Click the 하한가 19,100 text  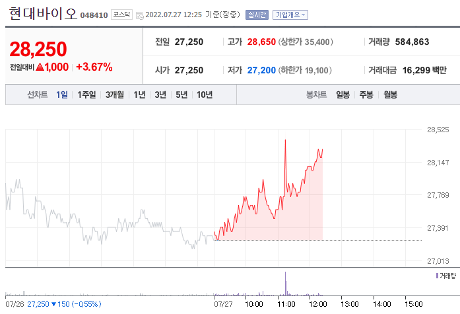(x=305, y=71)
